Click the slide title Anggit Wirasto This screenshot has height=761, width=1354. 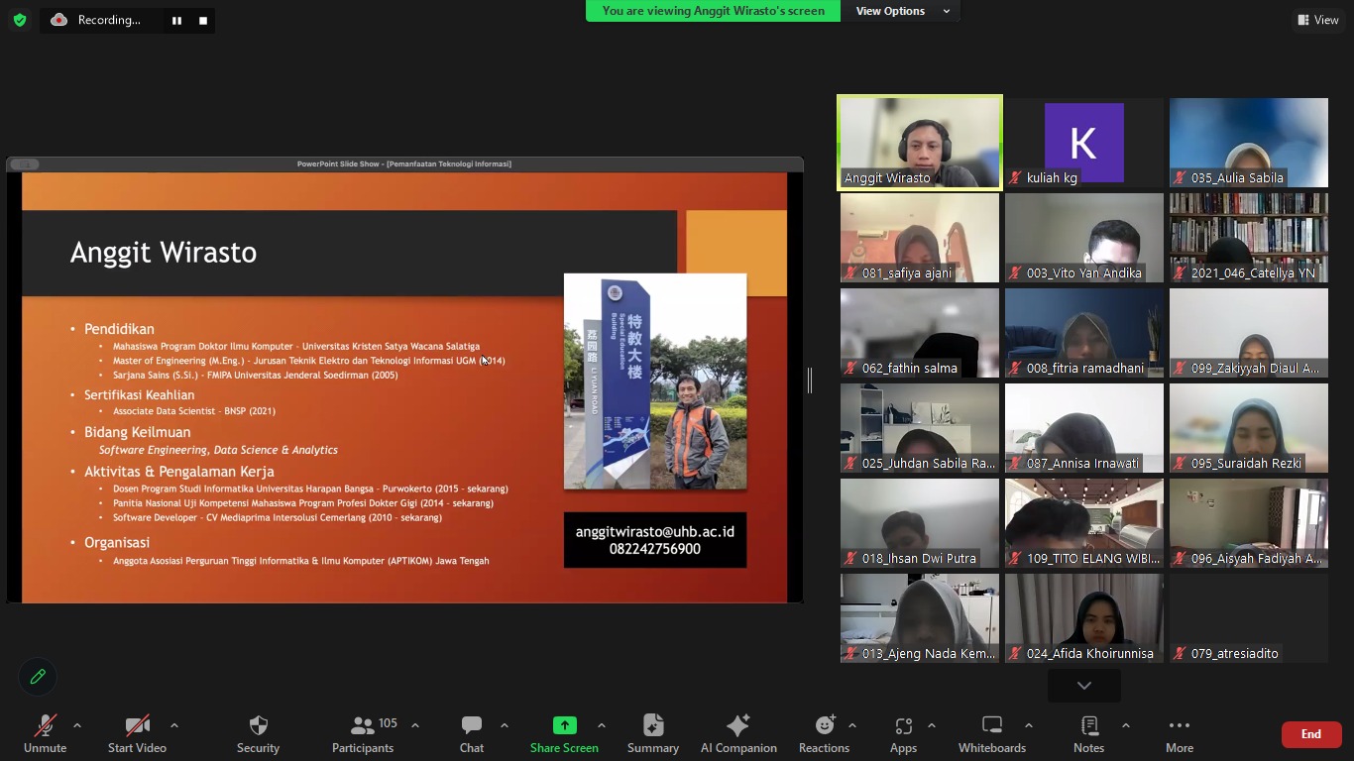[164, 252]
